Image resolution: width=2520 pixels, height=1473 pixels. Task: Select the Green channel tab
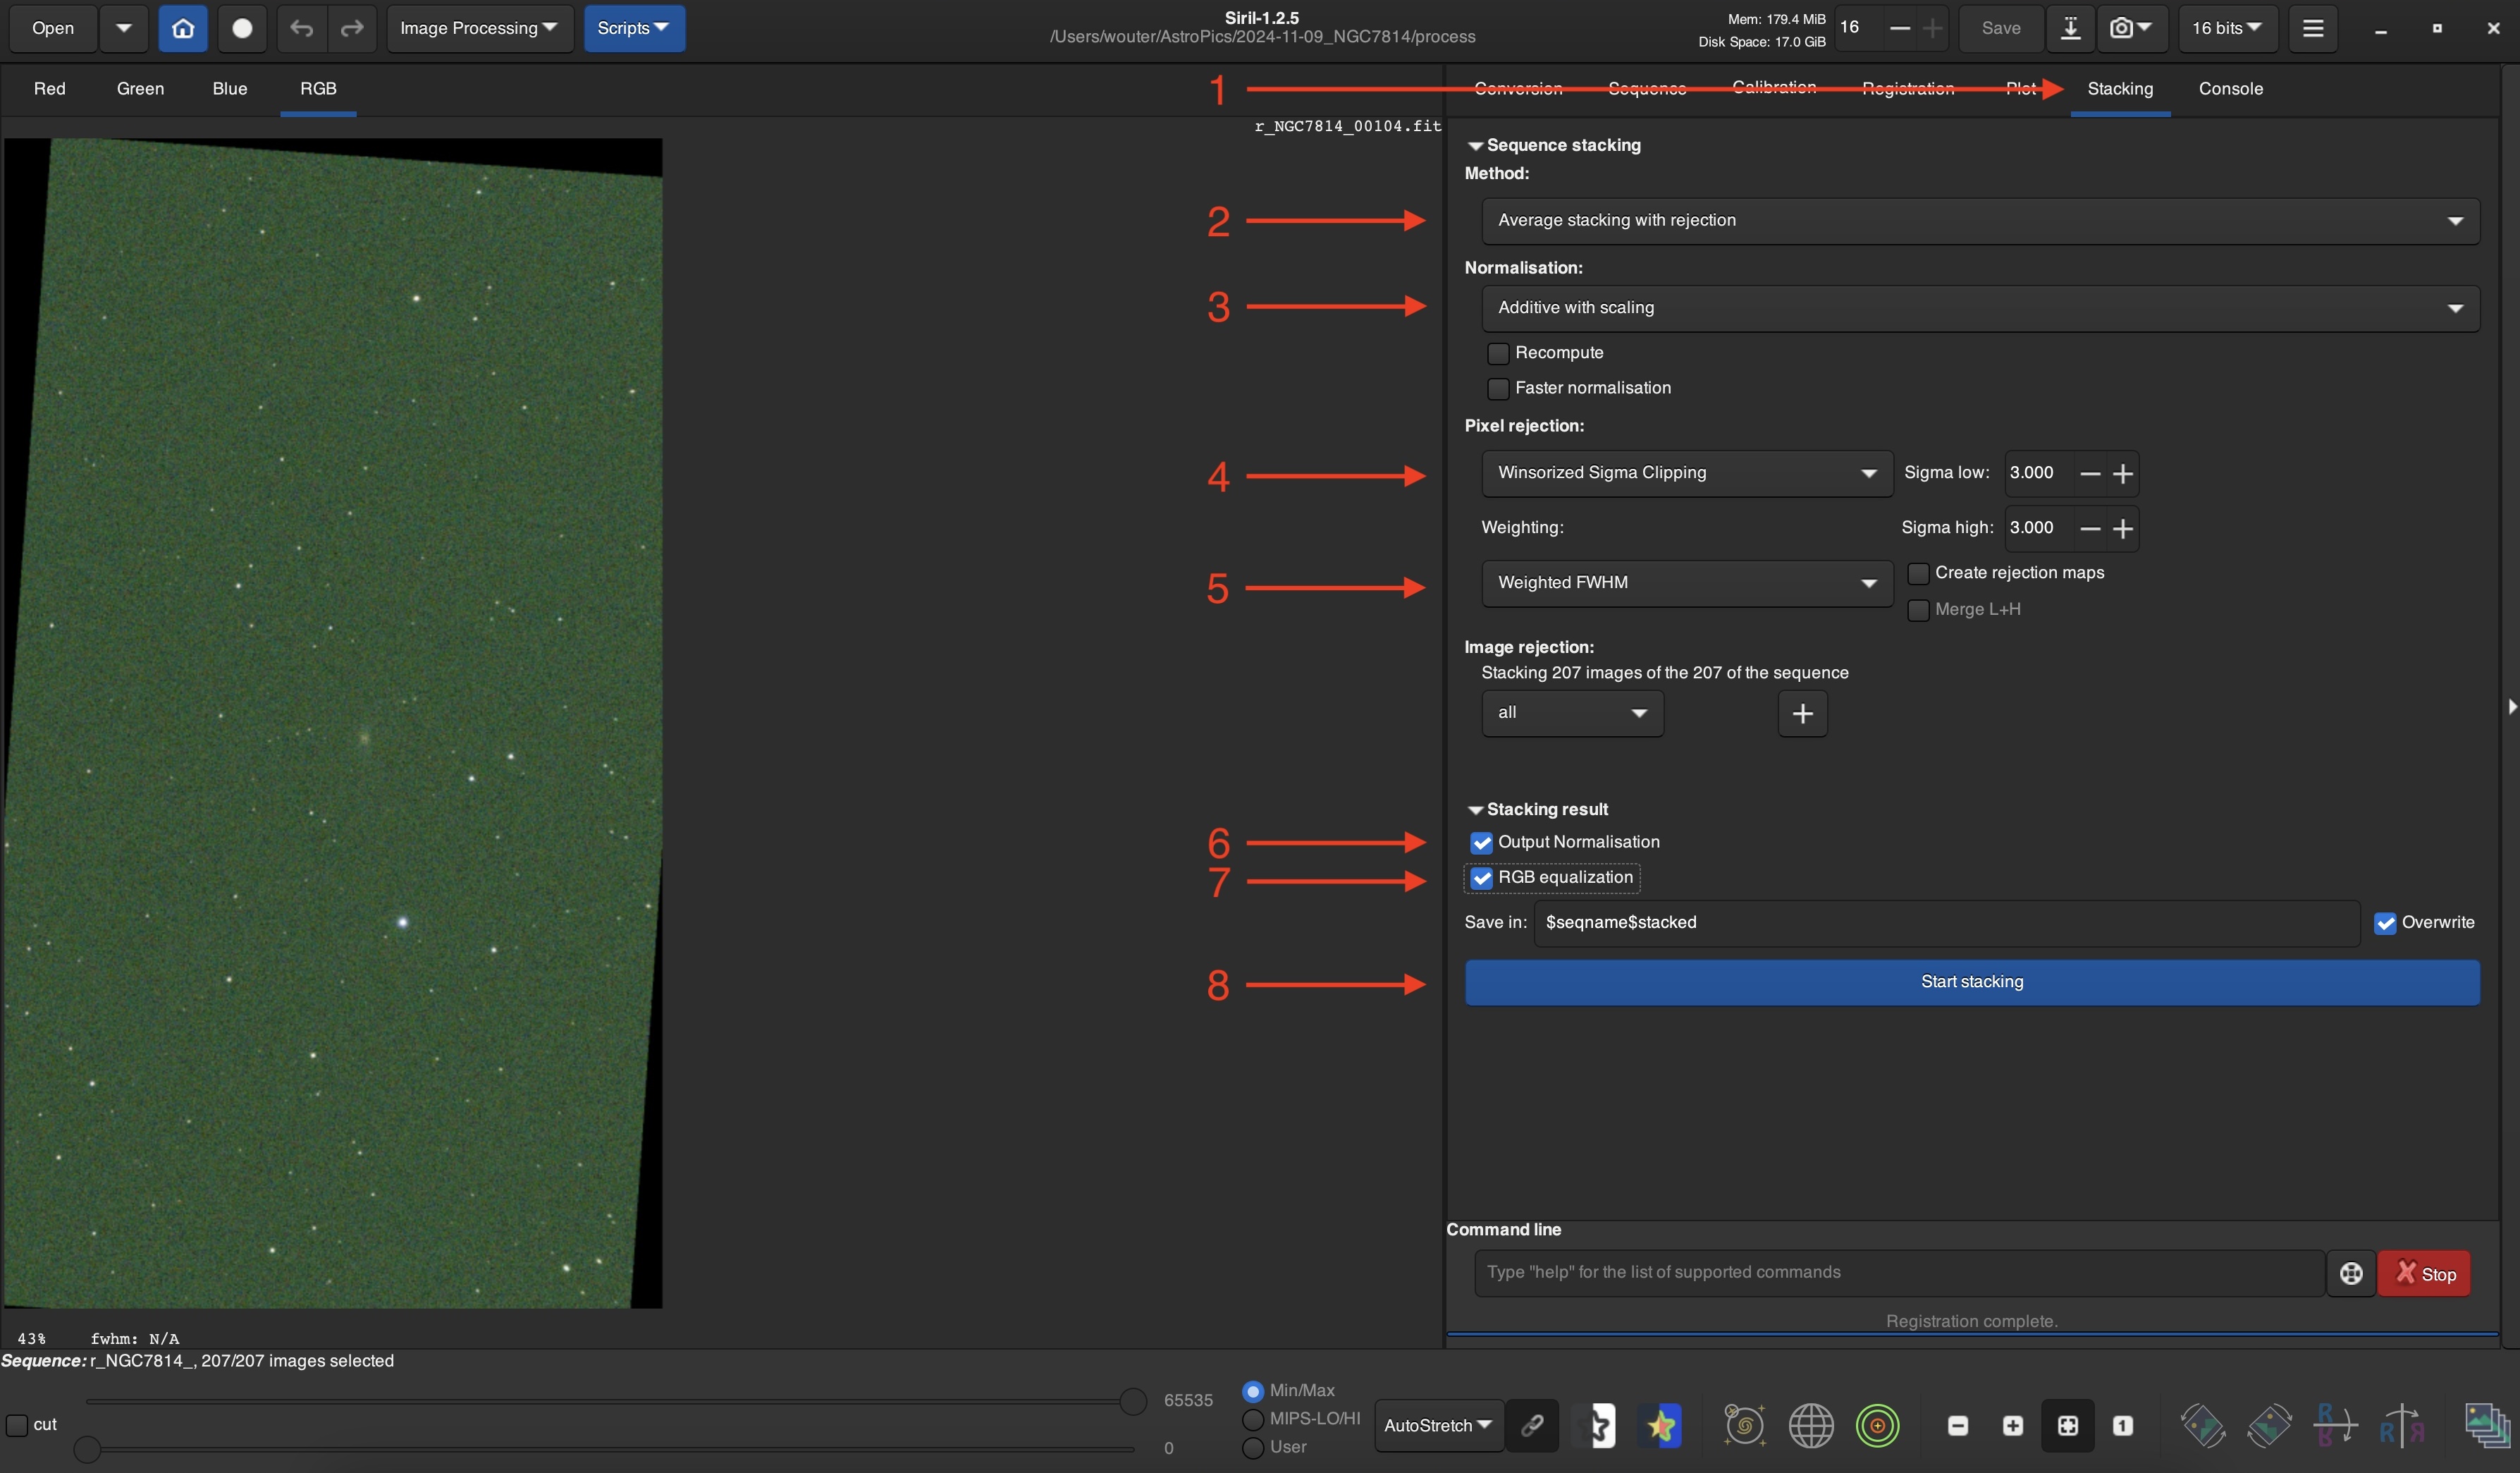click(140, 88)
